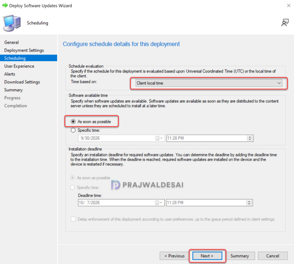Click the Installation deadline group label
Viewport: 294px width, 264px height.
[85, 149]
